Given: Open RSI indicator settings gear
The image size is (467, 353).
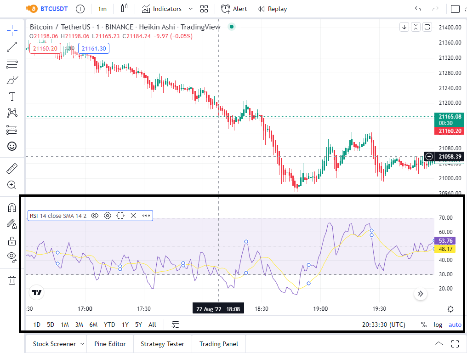Looking at the screenshot, I should pyautogui.click(x=108, y=216).
